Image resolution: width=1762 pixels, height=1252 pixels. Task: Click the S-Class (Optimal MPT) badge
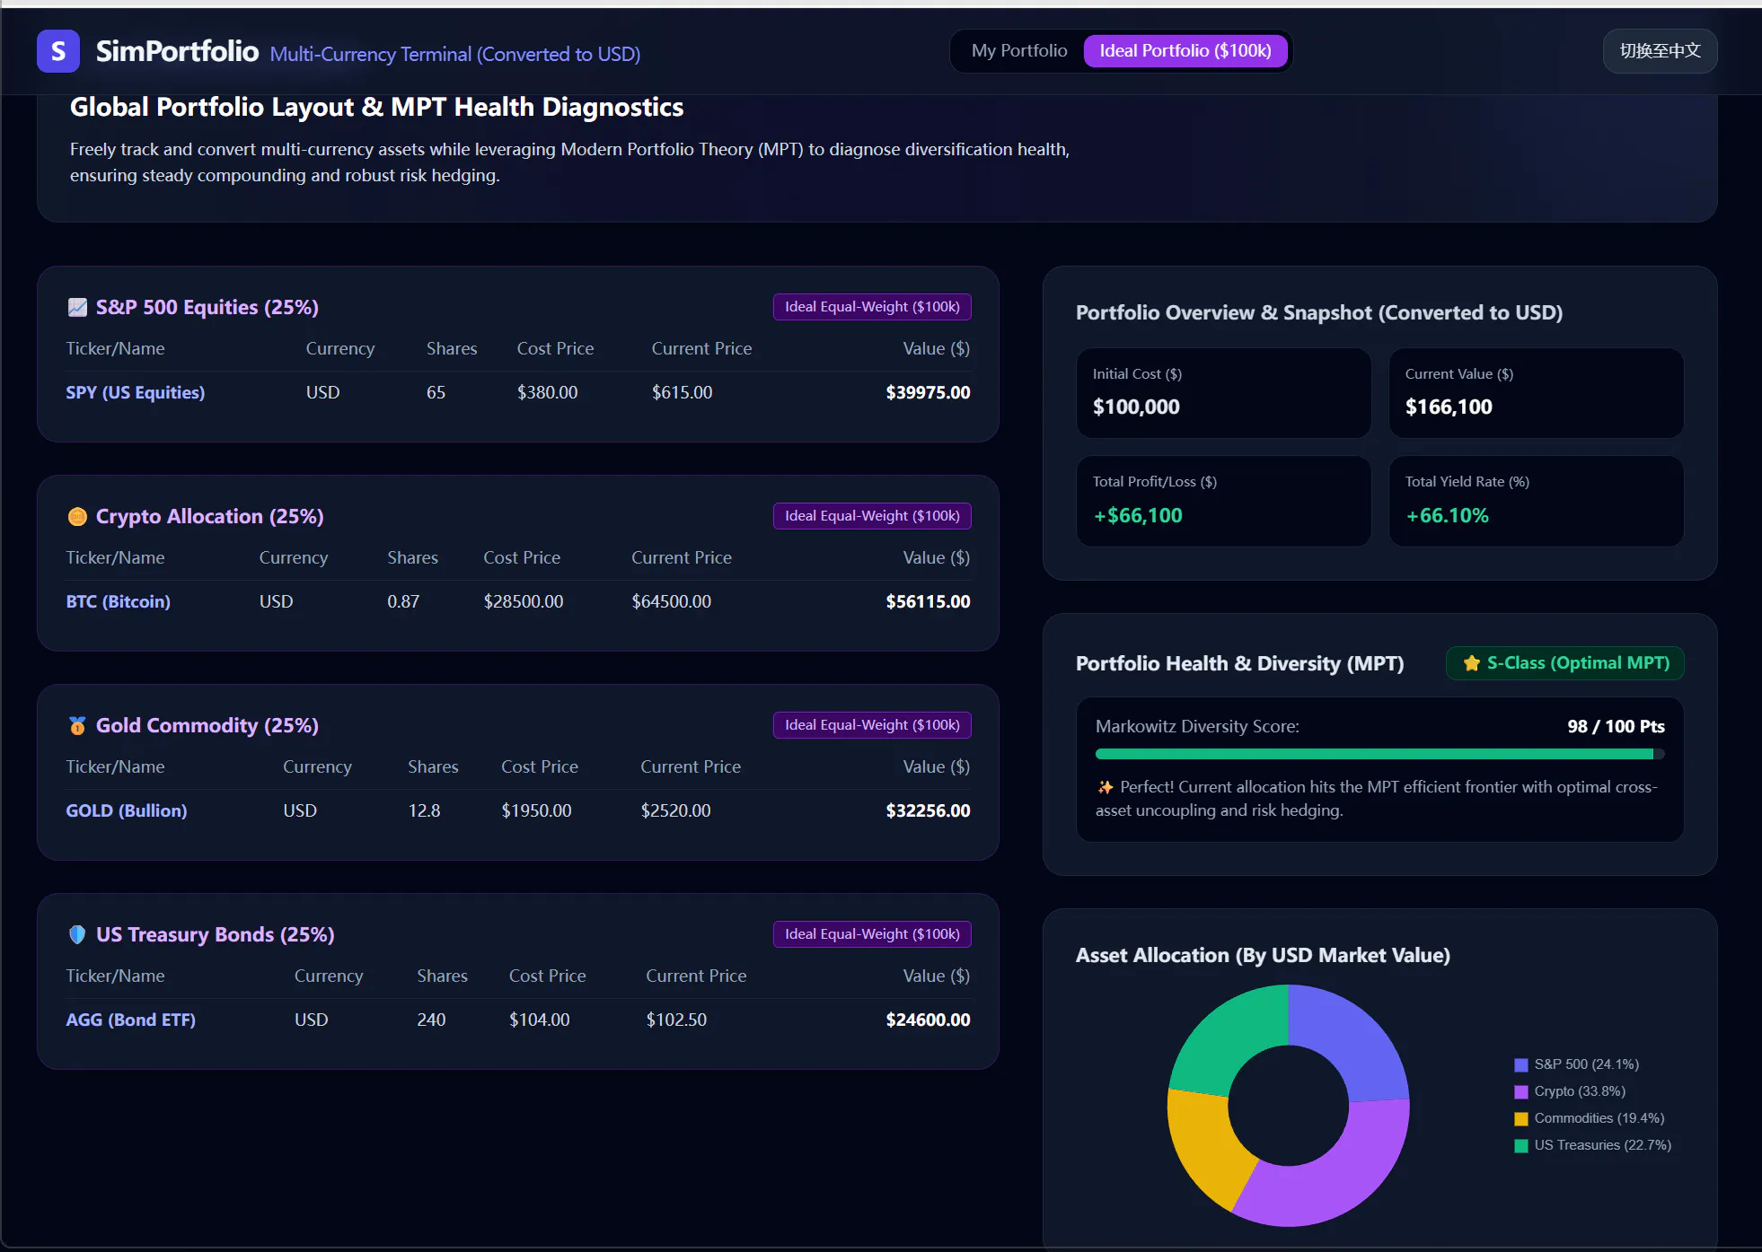pyautogui.click(x=1564, y=663)
